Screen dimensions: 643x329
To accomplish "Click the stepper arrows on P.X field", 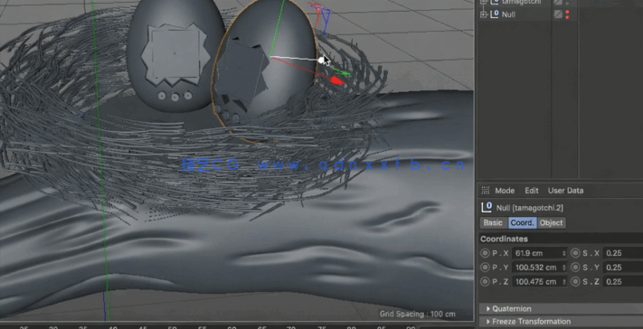I will [x=564, y=253].
